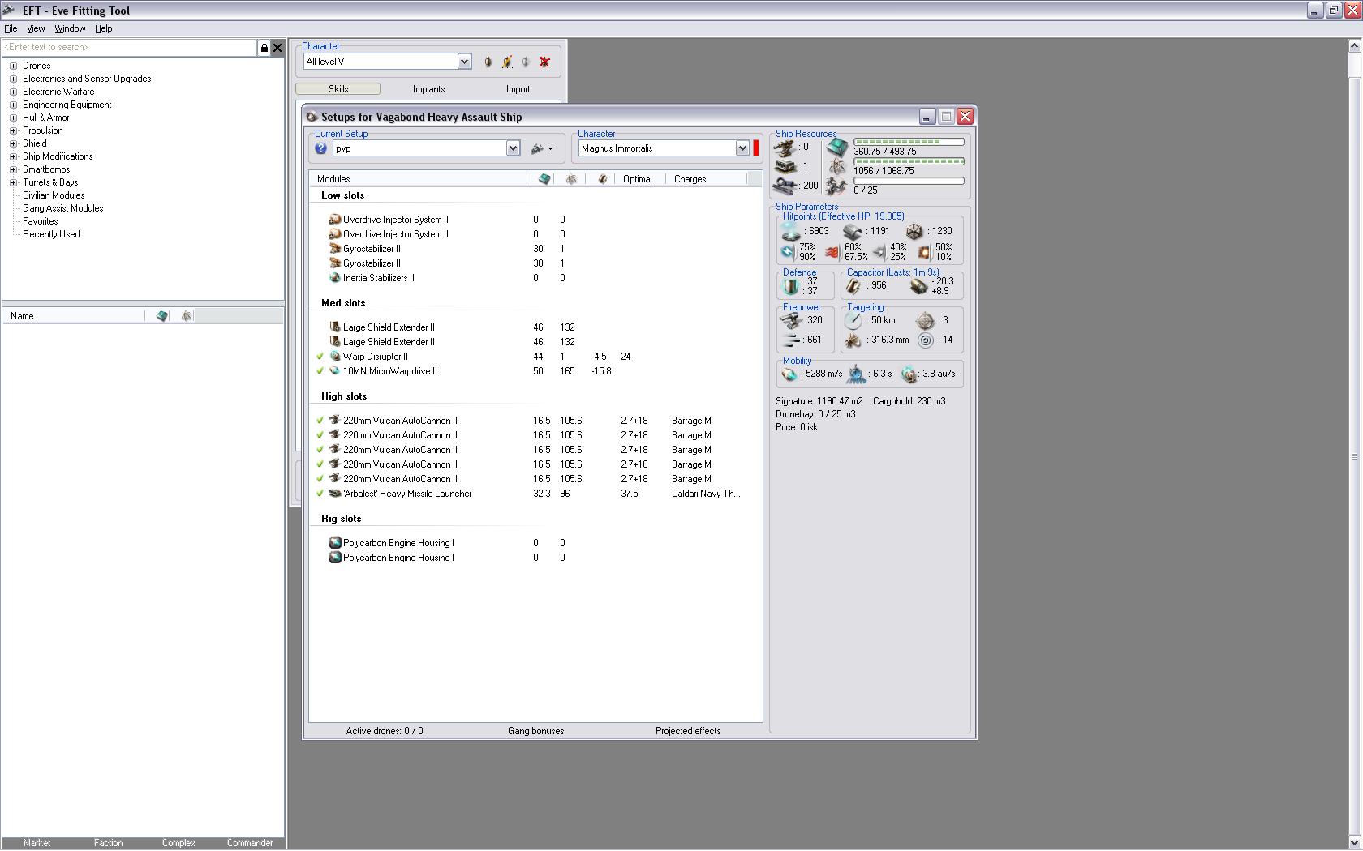Click the calibration icon beside the 200 value

(x=785, y=186)
